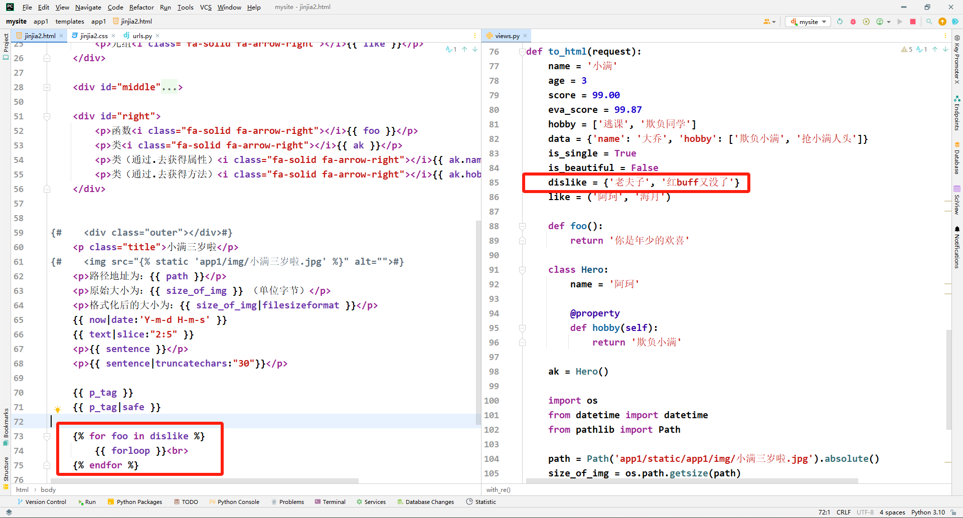Click body in the HTML breadcrumb
The width and height of the screenshot is (963, 518).
tap(48, 489)
